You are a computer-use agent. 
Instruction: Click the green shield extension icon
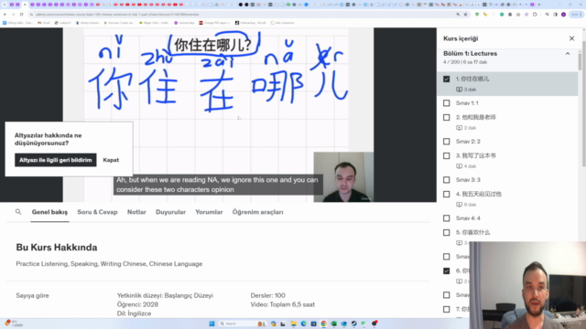click(477, 15)
